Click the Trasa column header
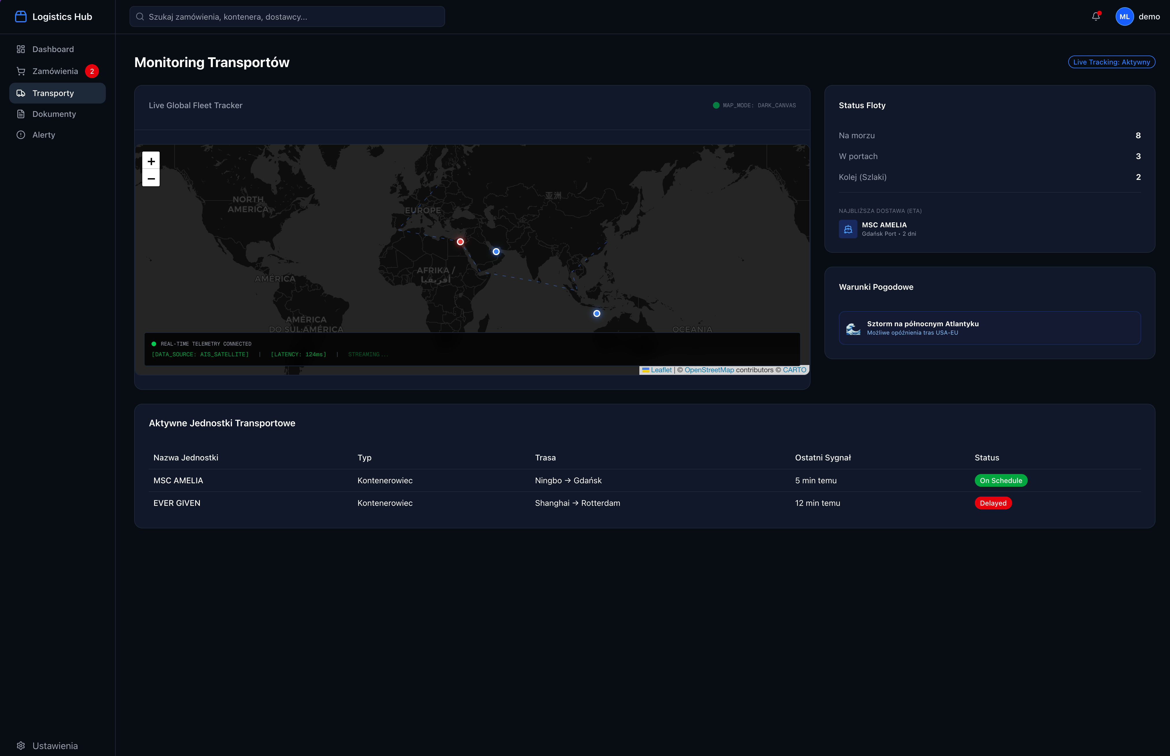This screenshot has height=756, width=1170. (x=545, y=458)
